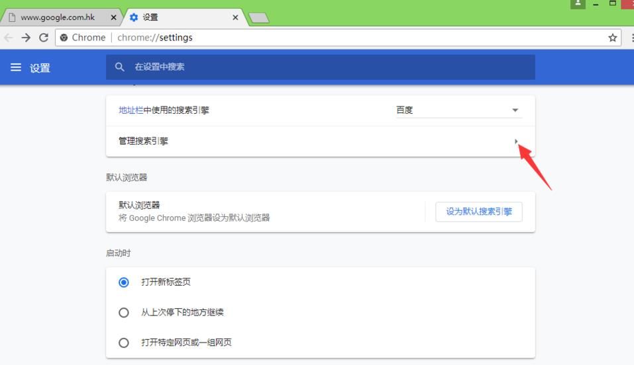Click the 管理搜索引擎 row text
The width and height of the screenshot is (634, 365).
143,142
